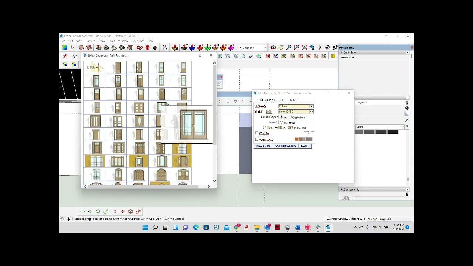The width and height of the screenshot is (473, 266).
Task: Click the black sphere toolbar icon
Action: point(155,48)
